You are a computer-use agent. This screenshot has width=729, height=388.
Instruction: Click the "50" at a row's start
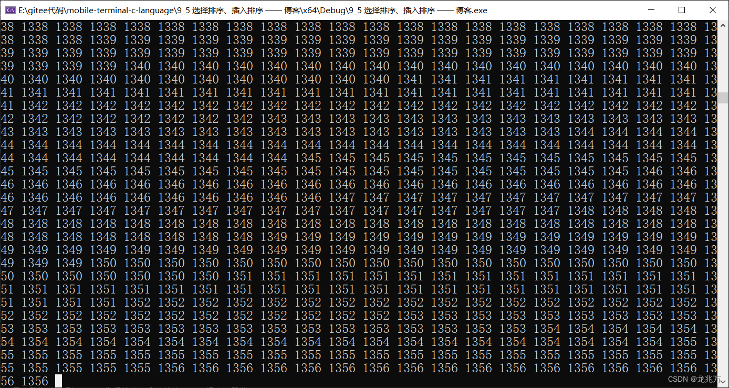pyautogui.click(x=7, y=276)
